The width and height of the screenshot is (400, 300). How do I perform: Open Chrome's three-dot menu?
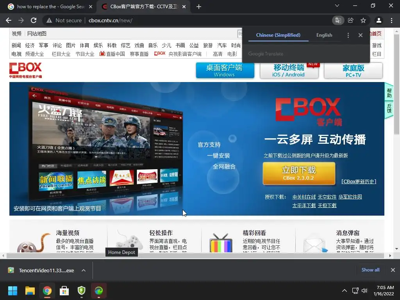(391, 20)
